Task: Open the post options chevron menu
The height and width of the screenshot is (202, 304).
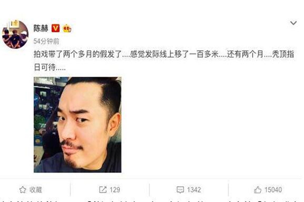Action: coord(293,23)
